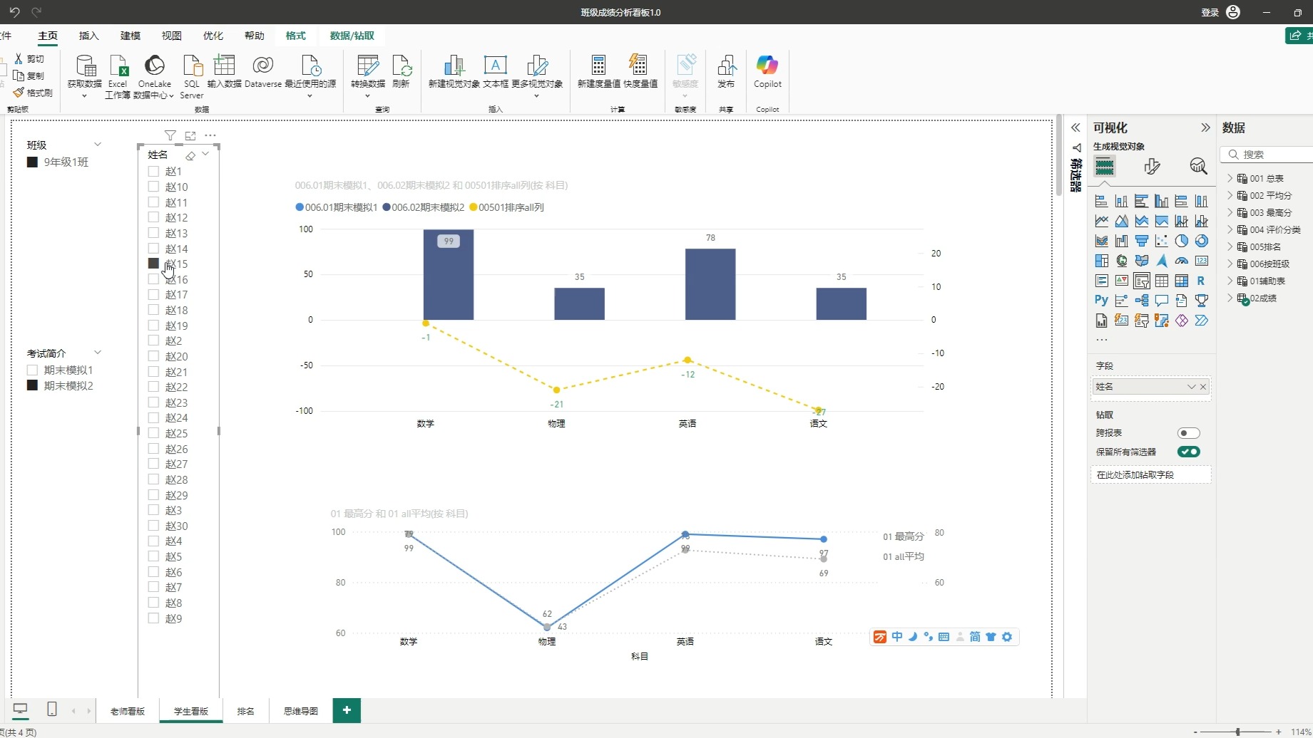This screenshot has height=738, width=1313.
Task: Open 更多视觉对象 menu
Action: pyautogui.click(x=537, y=76)
